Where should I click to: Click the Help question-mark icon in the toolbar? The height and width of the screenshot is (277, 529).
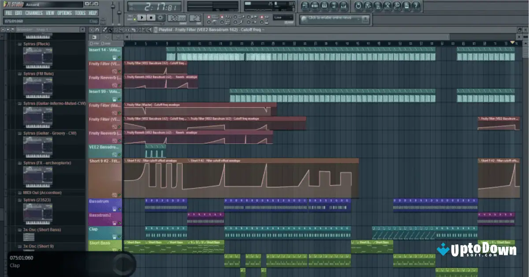[x=415, y=6]
